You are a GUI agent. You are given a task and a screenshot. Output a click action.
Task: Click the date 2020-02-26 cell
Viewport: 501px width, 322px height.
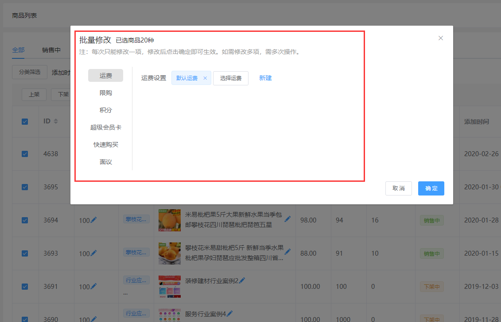point(481,154)
